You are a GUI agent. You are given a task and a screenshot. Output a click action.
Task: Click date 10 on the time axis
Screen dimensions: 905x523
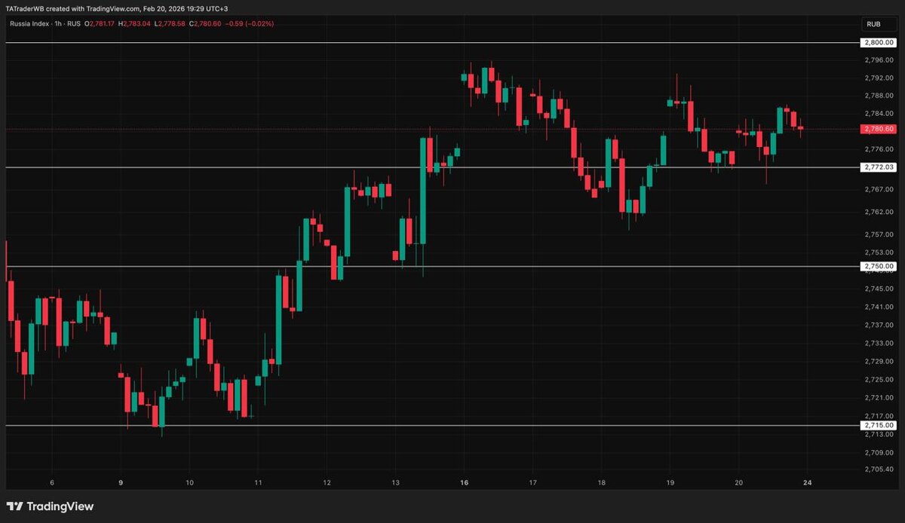[189, 482]
